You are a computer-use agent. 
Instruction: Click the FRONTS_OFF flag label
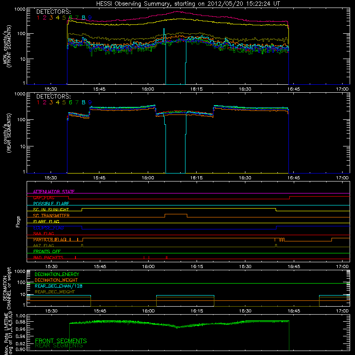click(x=47, y=251)
